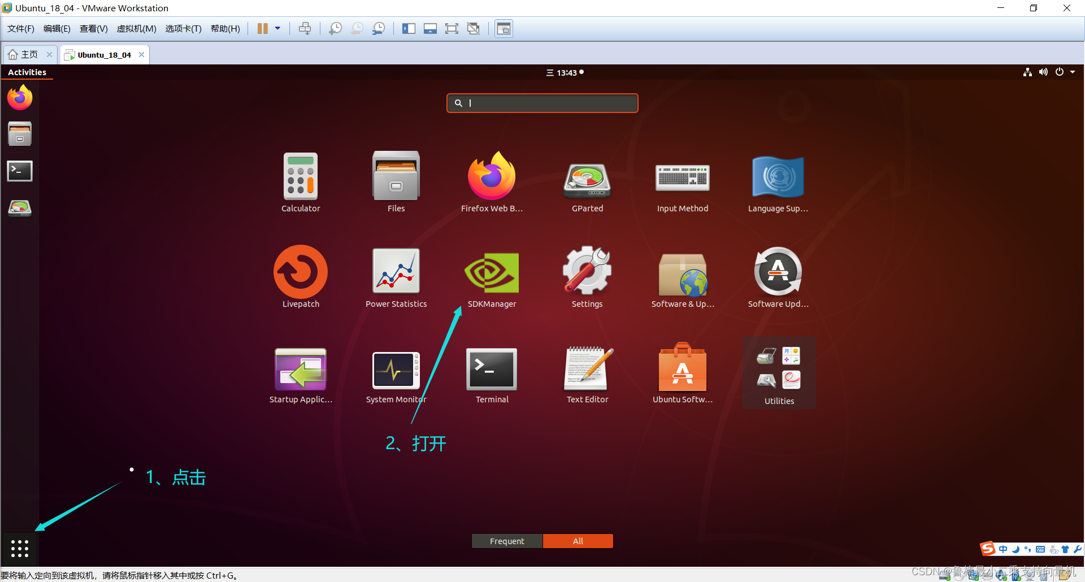Viewport: 1085px width, 582px height.
Task: Click the Files icon in the dock
Action: 20,134
